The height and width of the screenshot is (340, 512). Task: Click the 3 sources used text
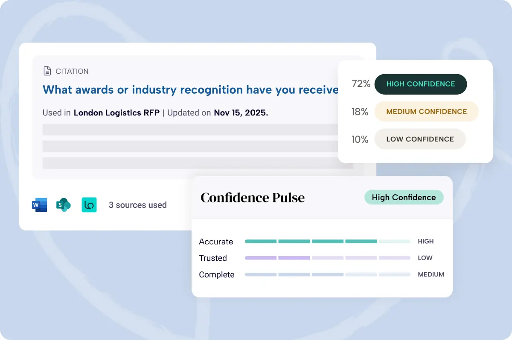coord(137,205)
